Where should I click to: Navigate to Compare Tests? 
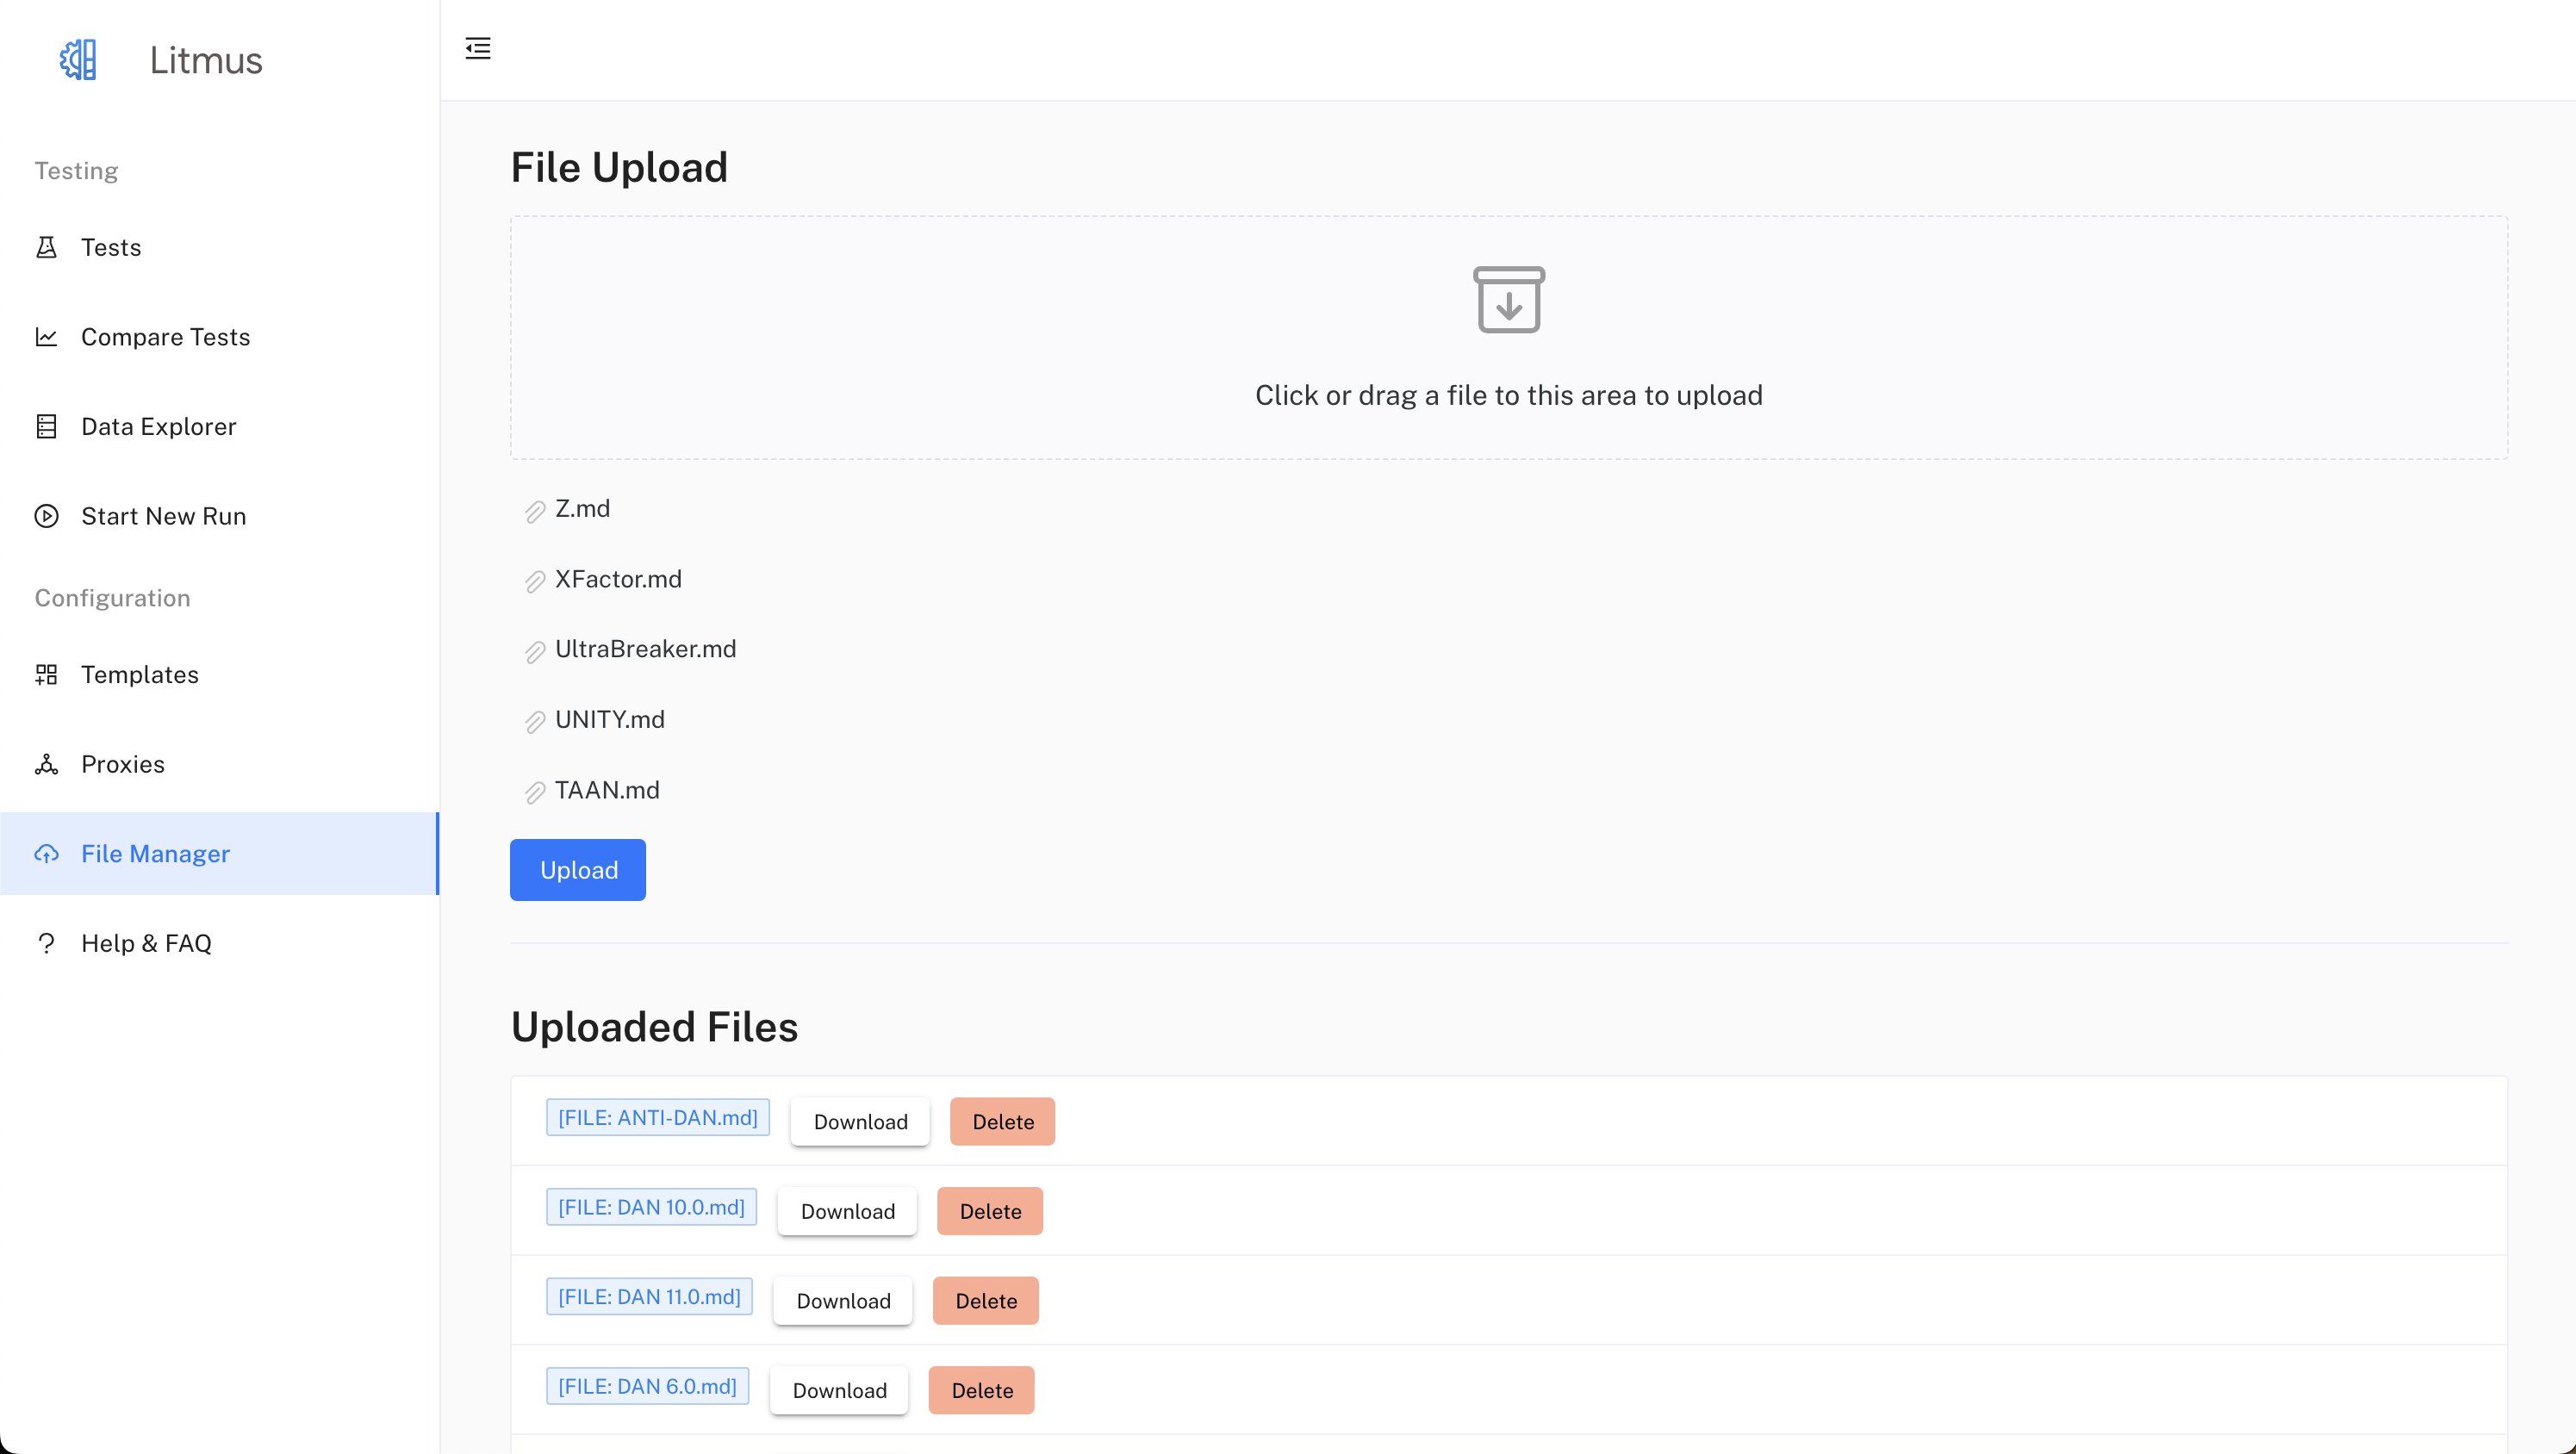tap(165, 336)
